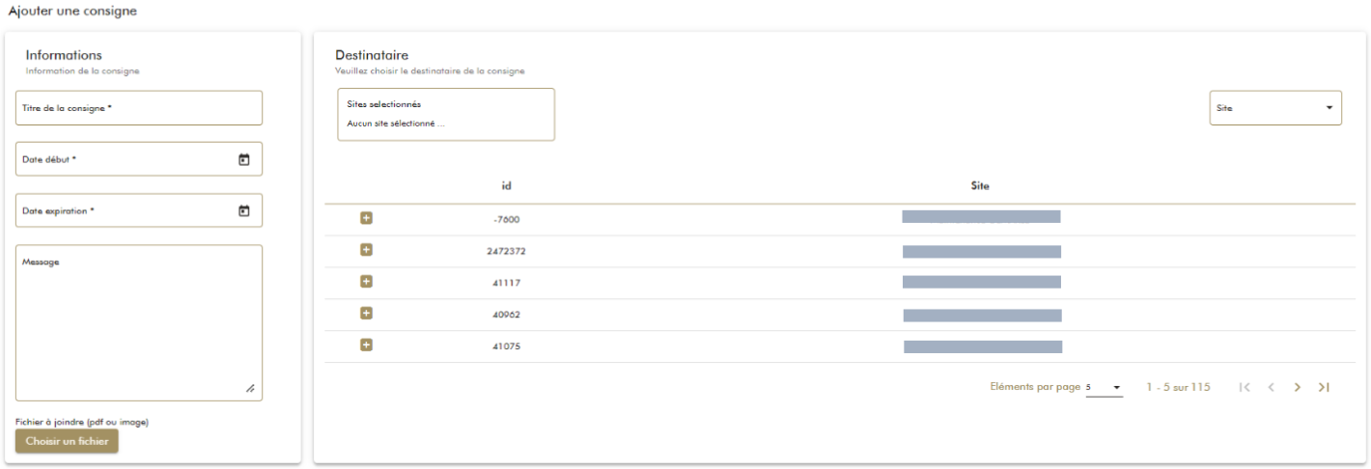Open the Site recipient type dropdown
Image resolution: width=1371 pixels, height=469 pixels.
(x=1274, y=108)
